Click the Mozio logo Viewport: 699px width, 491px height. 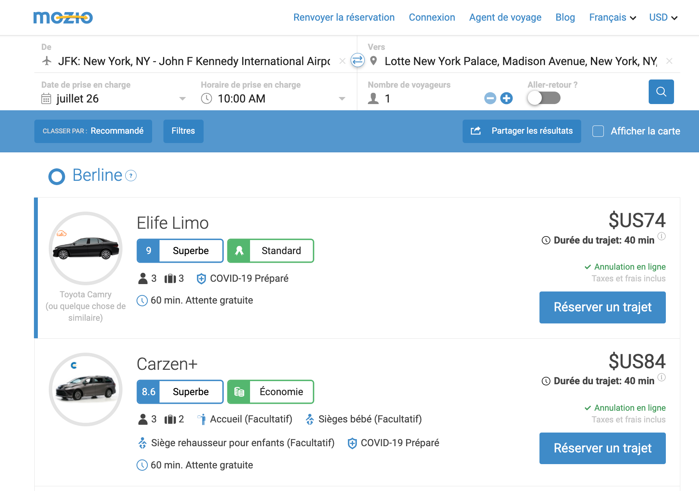tap(63, 18)
